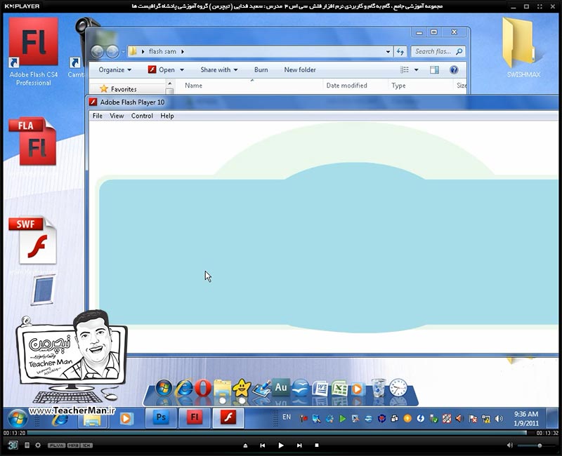Click the flash sam breadcrumb in address bar
The width and height of the screenshot is (562, 456).
pos(162,51)
